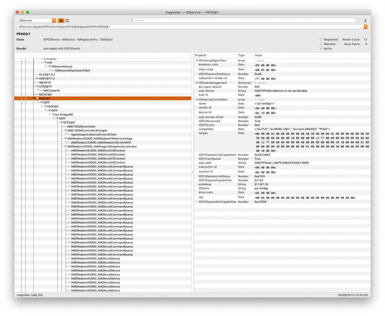385x316 pixels.
Task: Select the reg property row
Action: 282,197
